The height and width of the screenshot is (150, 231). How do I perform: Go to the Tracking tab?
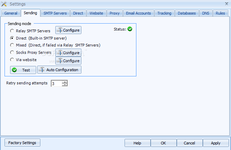click(x=164, y=13)
